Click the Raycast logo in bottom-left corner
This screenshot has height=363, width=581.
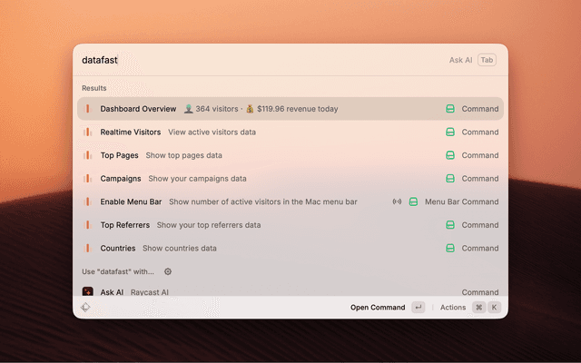pyautogui.click(x=85, y=308)
